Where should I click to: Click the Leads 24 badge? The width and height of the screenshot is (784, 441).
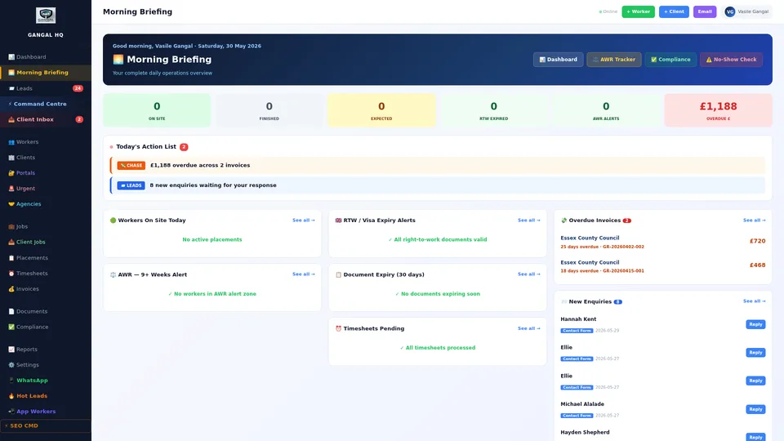pyautogui.click(x=78, y=88)
